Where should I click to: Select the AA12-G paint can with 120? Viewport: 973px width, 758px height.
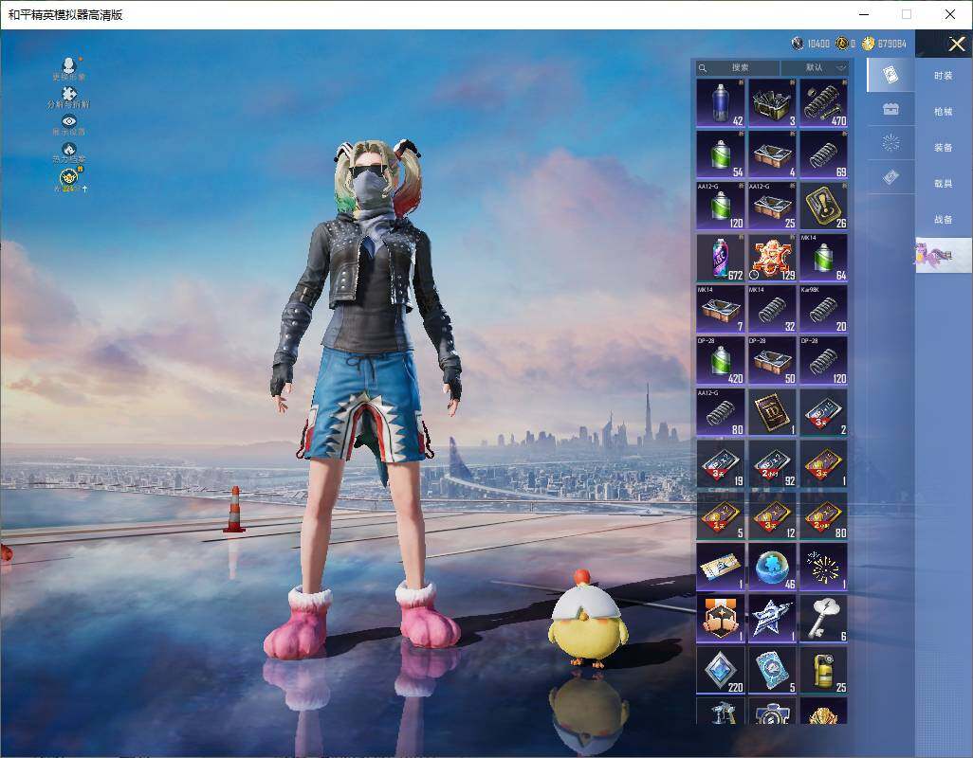coord(721,206)
